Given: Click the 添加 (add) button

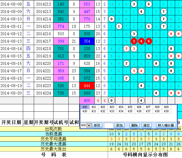Looking at the screenshot, I should click(119, 125).
